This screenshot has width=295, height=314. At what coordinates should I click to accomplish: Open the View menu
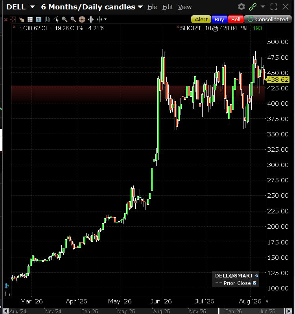(185, 7)
